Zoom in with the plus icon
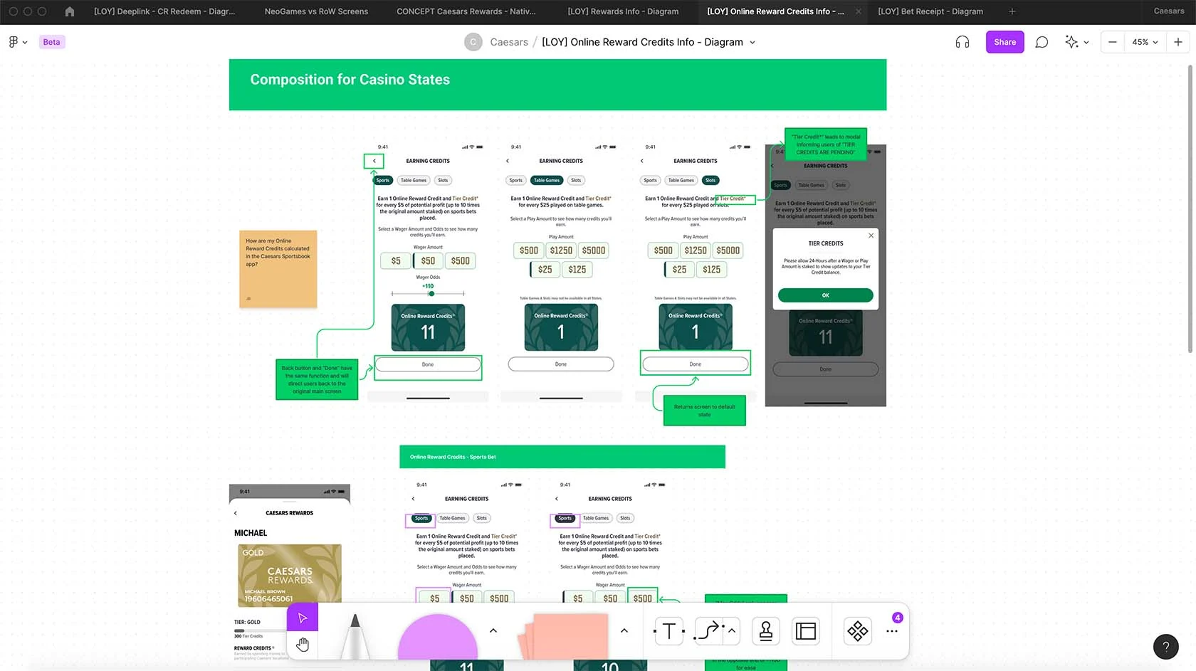 tap(1178, 42)
